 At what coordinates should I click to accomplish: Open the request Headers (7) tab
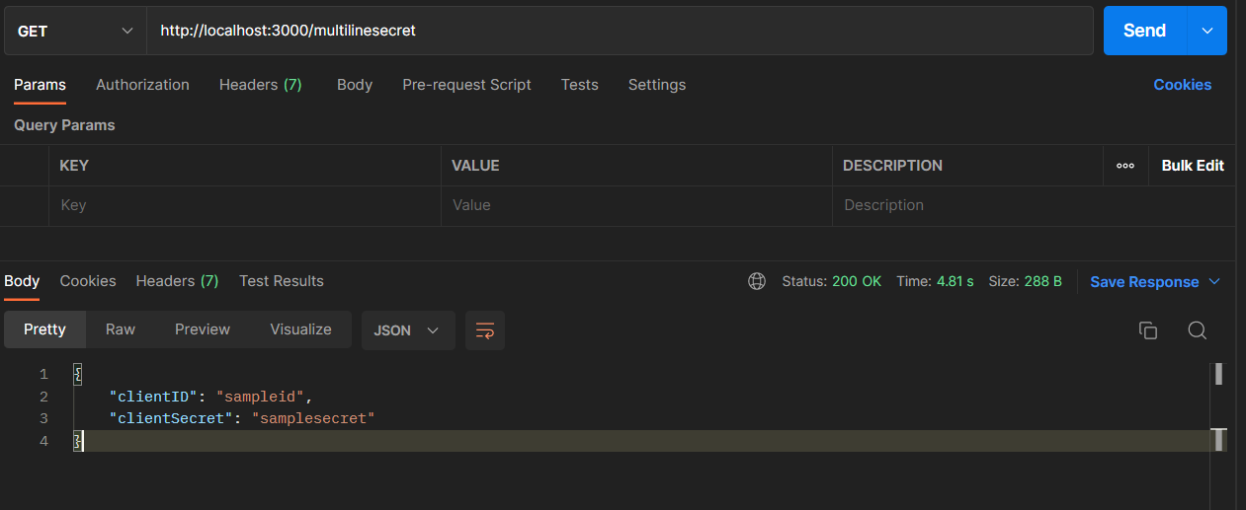[260, 85]
